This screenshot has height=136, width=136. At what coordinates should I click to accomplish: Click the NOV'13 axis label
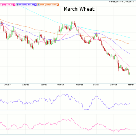coord(80,85)
